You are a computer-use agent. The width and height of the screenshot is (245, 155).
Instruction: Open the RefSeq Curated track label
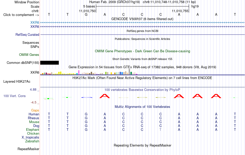[27, 35]
